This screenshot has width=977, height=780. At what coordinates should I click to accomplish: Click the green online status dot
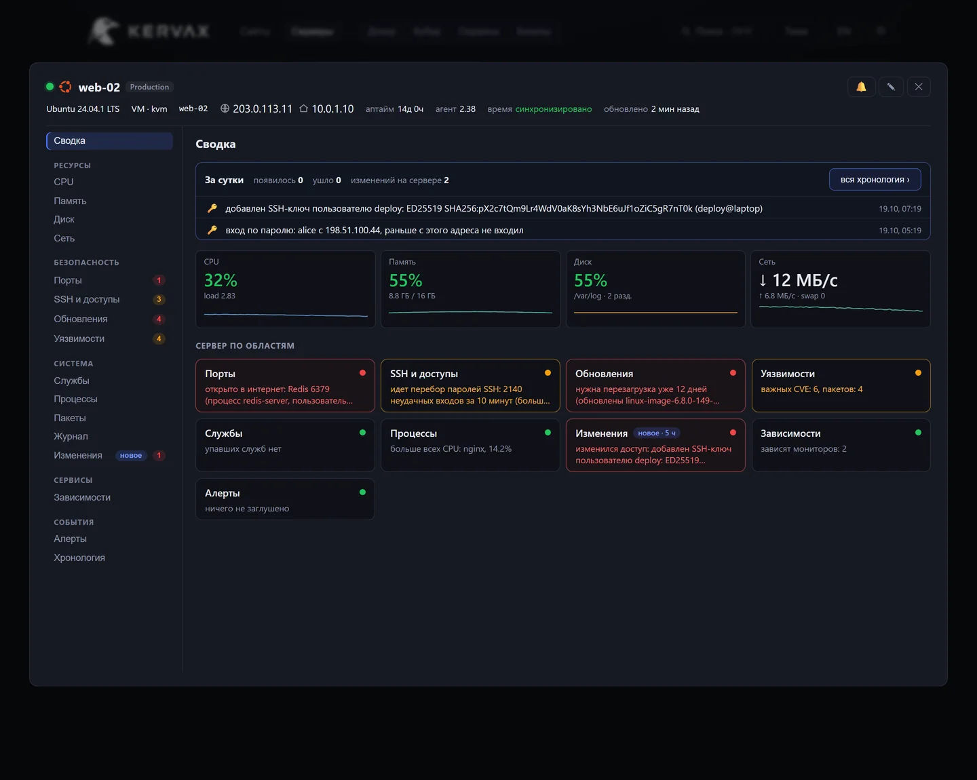[x=50, y=87]
